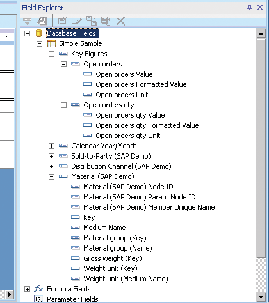Click the field icon beside Material (SAP Demo) Node ID
Screen dimensions: 269x303
point(76,187)
